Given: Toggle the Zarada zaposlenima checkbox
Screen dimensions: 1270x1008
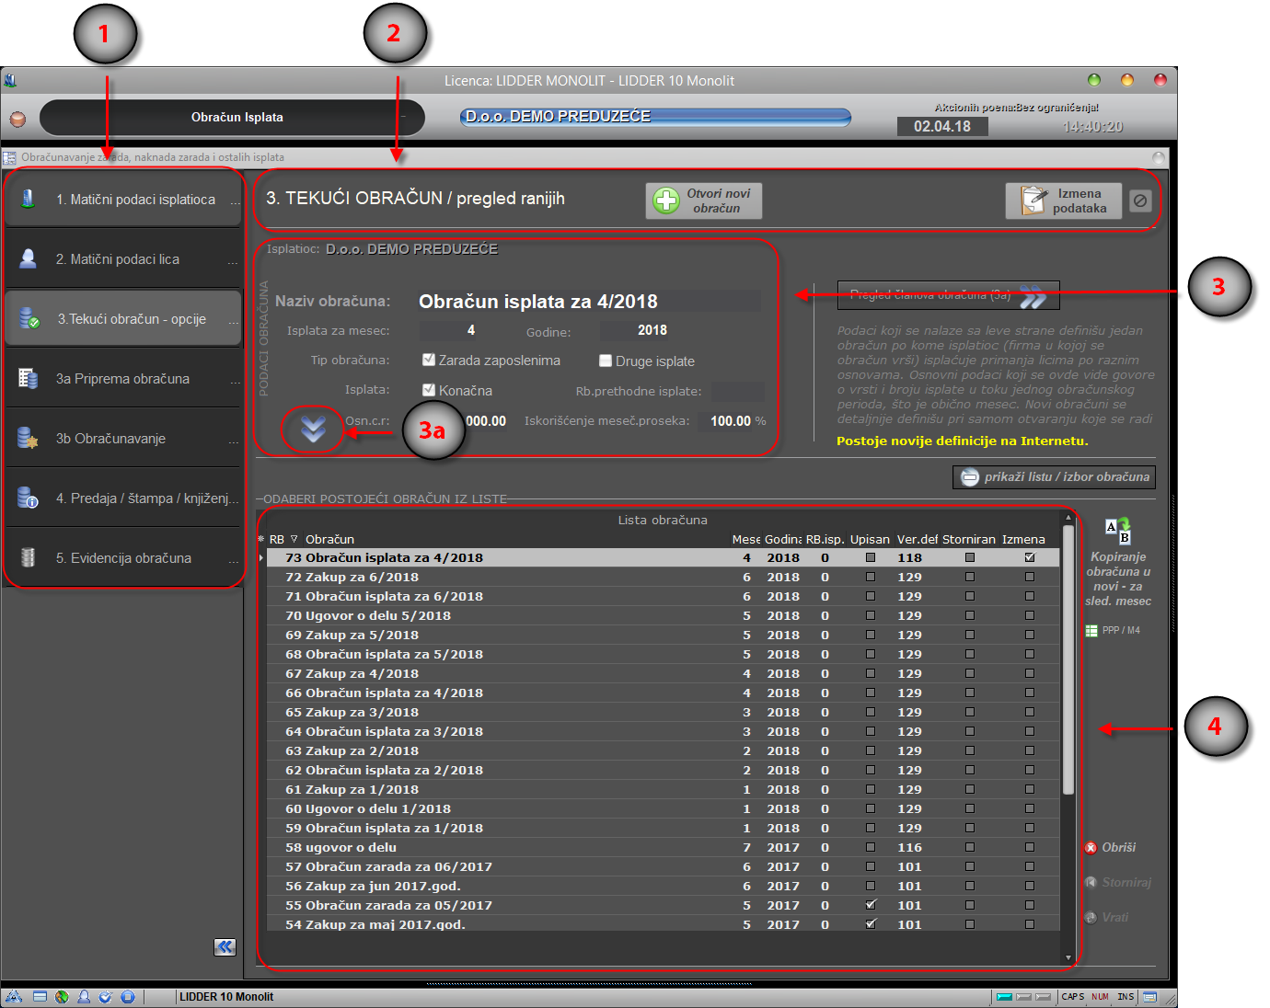Looking at the screenshot, I should pyautogui.click(x=428, y=360).
